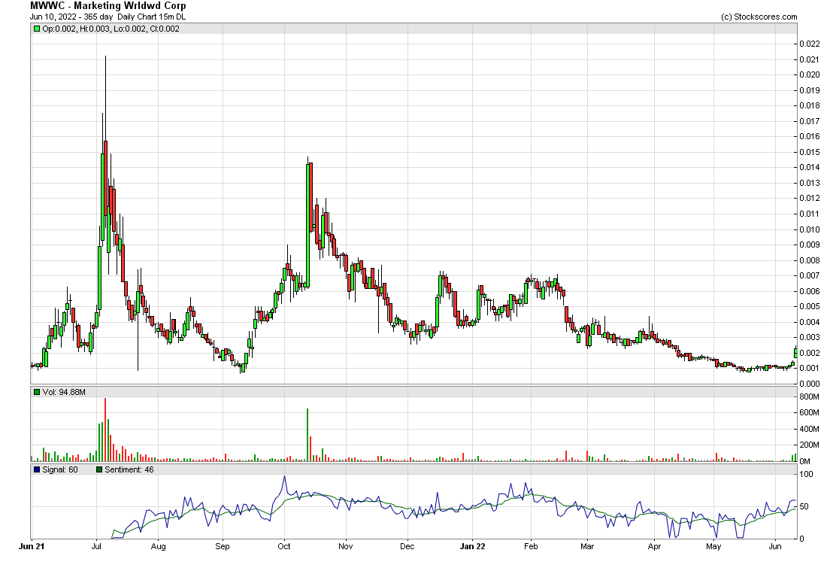Click the 'Sep' date axis label
The width and height of the screenshot is (827, 562).
coord(223,546)
